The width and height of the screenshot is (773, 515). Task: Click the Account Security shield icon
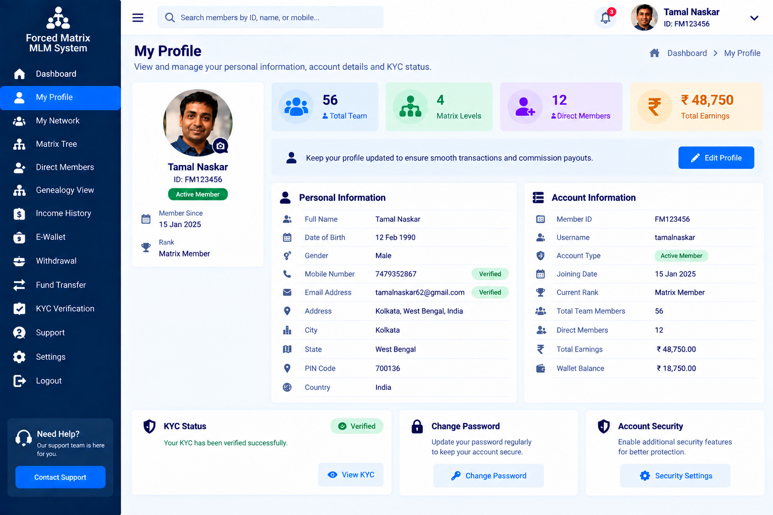click(x=604, y=426)
